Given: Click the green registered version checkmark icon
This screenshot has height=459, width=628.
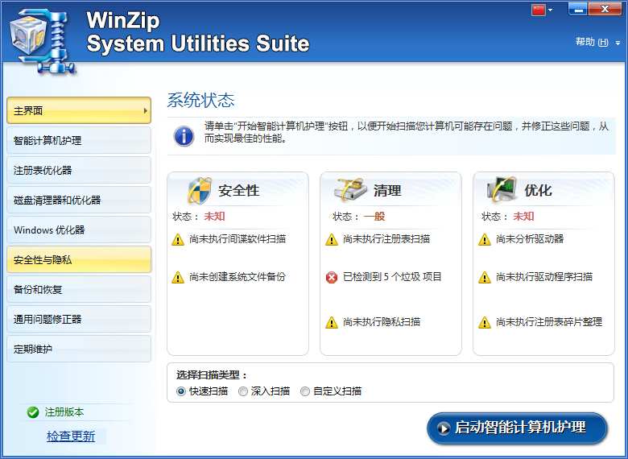Looking at the screenshot, I should [x=33, y=412].
